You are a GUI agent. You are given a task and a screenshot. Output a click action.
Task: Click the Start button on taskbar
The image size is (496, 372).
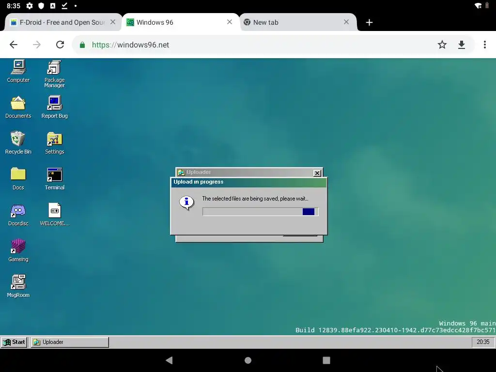(14, 342)
